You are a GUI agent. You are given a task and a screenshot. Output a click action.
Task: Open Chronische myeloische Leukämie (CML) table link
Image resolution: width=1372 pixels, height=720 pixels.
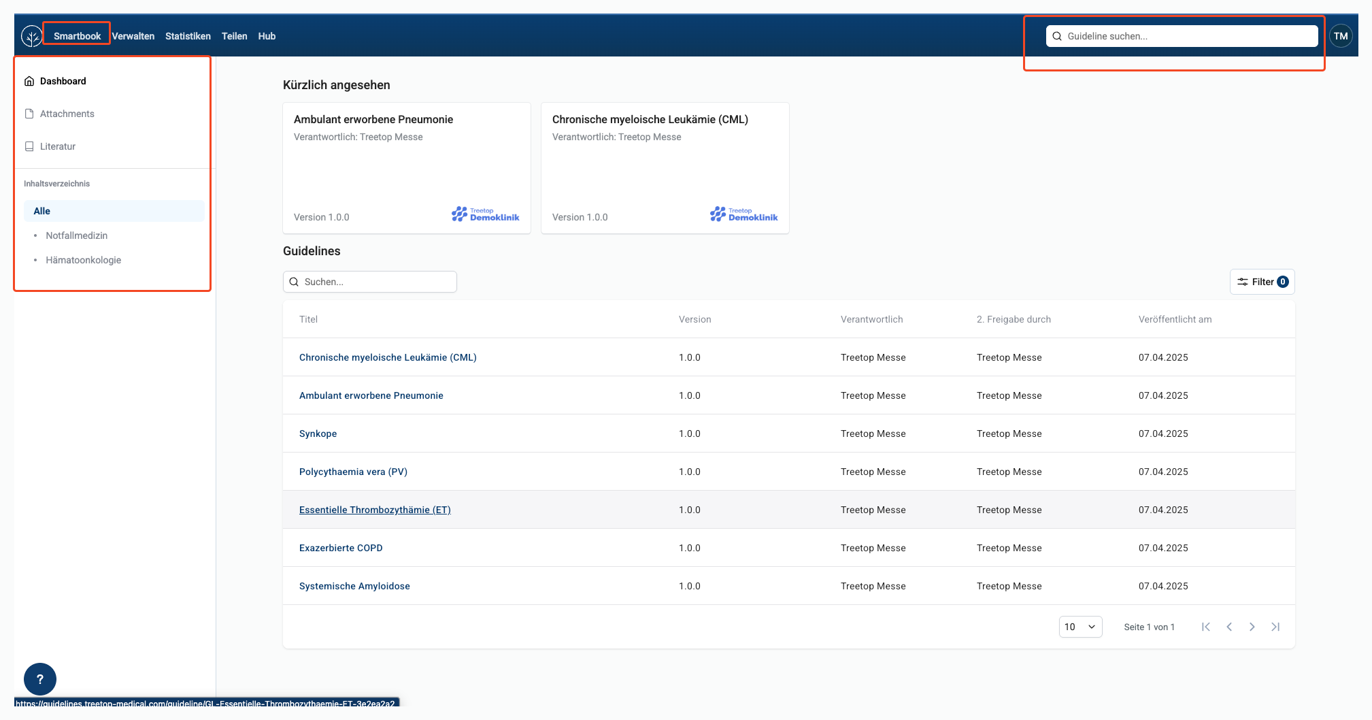[388, 357]
